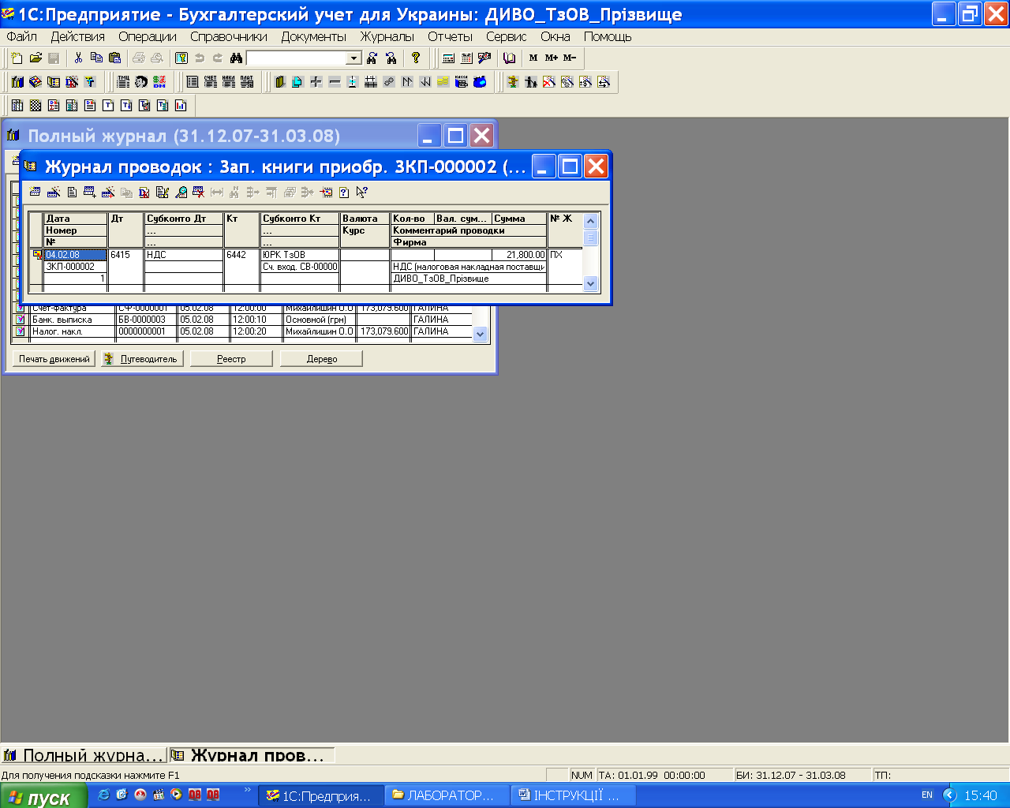Open the Calendar icon next to calculator
This screenshot has width=1010, height=808.
(x=466, y=58)
